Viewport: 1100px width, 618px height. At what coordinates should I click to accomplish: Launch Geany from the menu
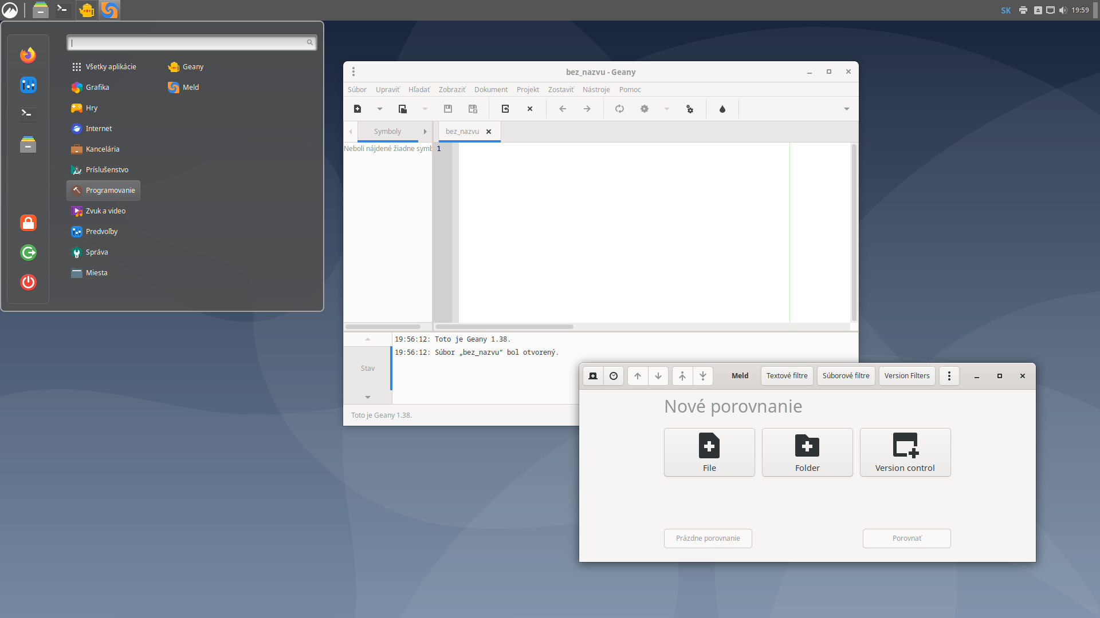(x=186, y=67)
